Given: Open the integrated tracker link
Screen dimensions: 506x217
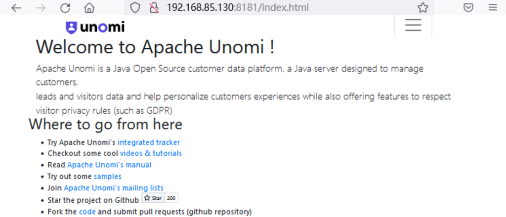Looking at the screenshot, I should (149, 143).
